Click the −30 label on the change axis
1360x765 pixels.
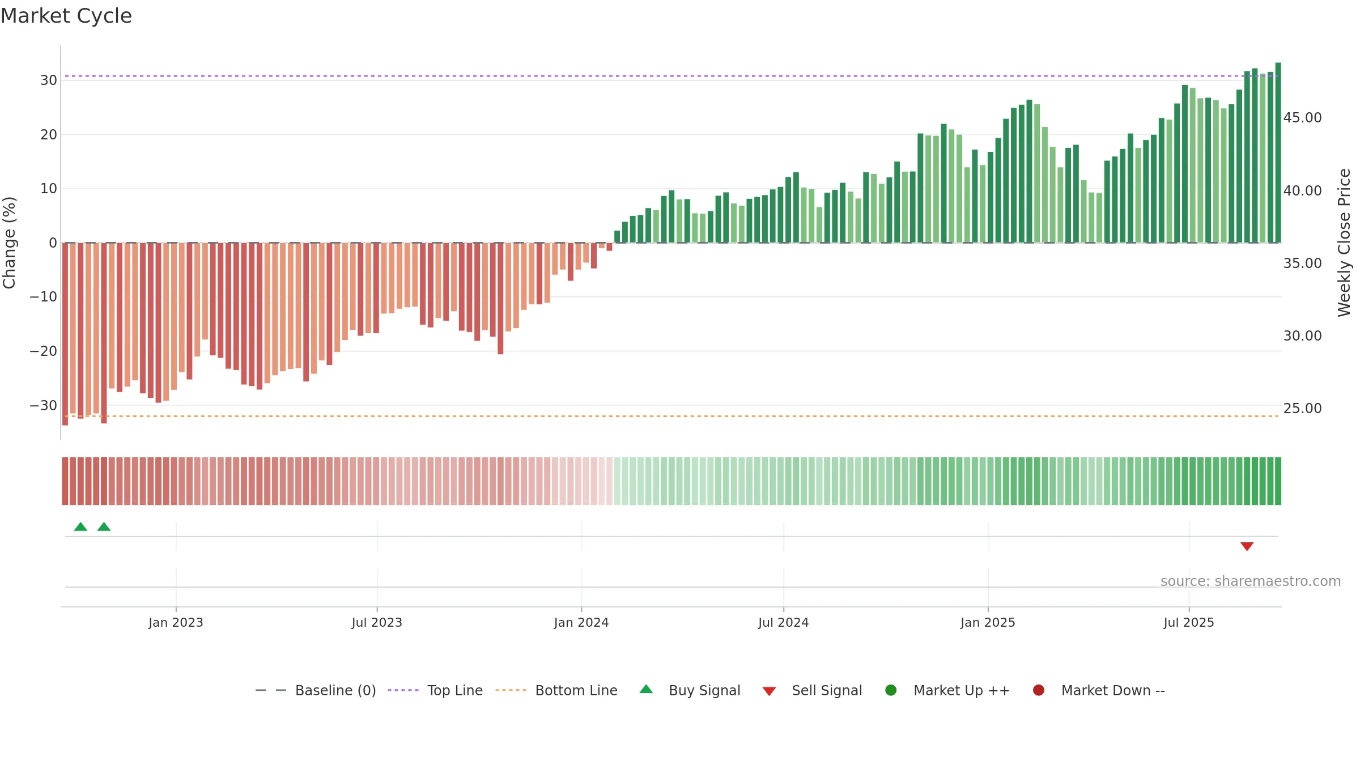(x=43, y=405)
